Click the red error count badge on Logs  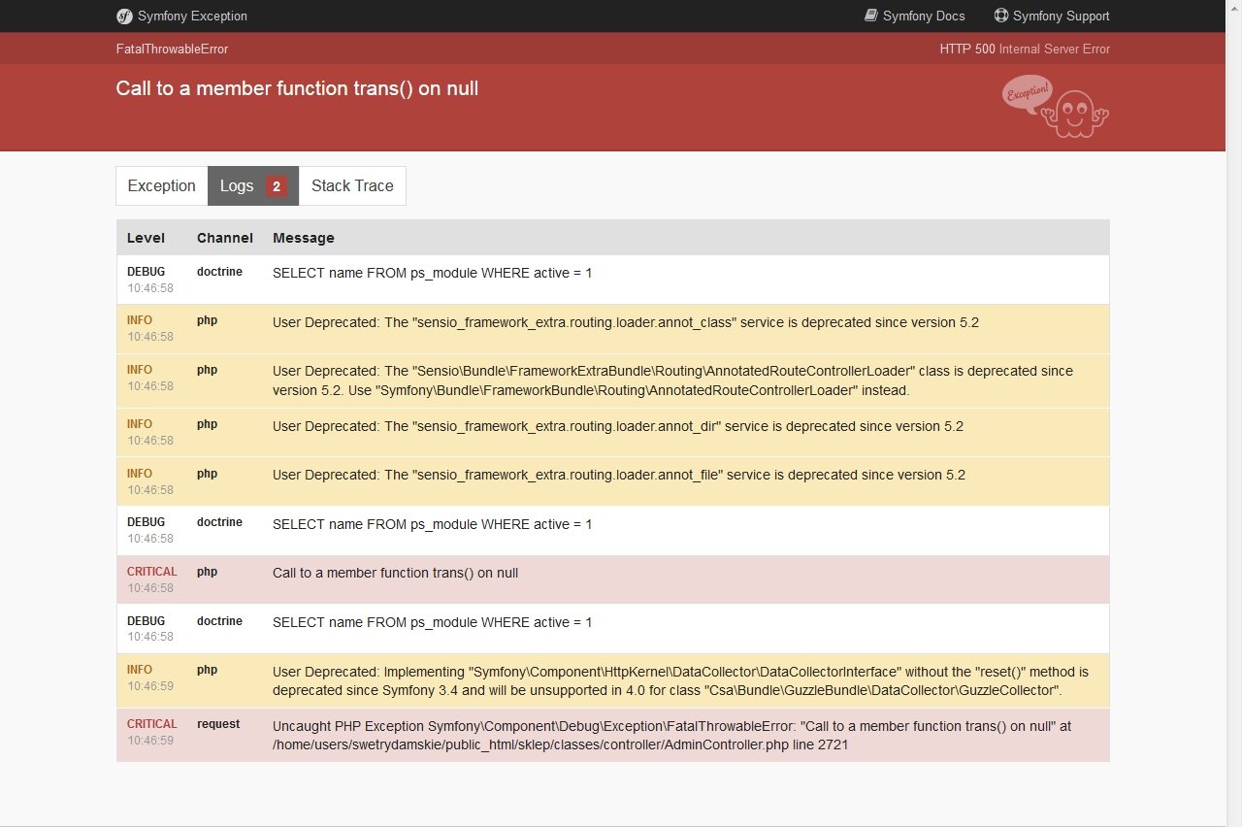pyautogui.click(x=277, y=186)
